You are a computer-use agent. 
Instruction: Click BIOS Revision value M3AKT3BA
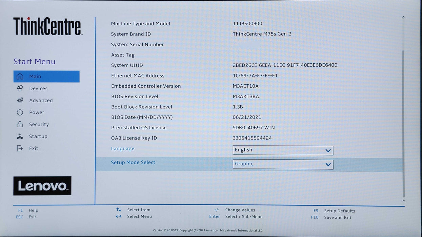tap(246, 96)
